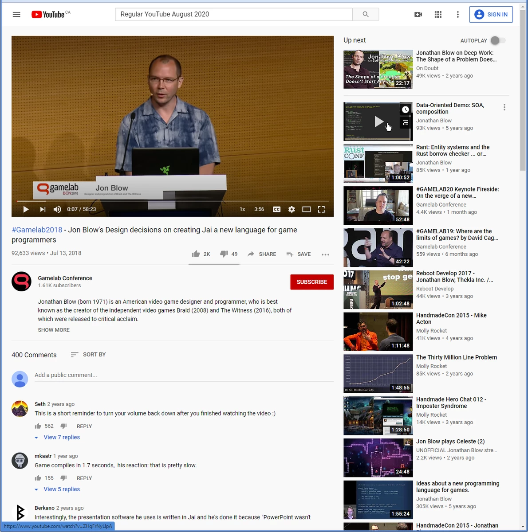The image size is (528, 532).
Task: Open options menu for Data-Oriented Demo video
Action: point(504,107)
